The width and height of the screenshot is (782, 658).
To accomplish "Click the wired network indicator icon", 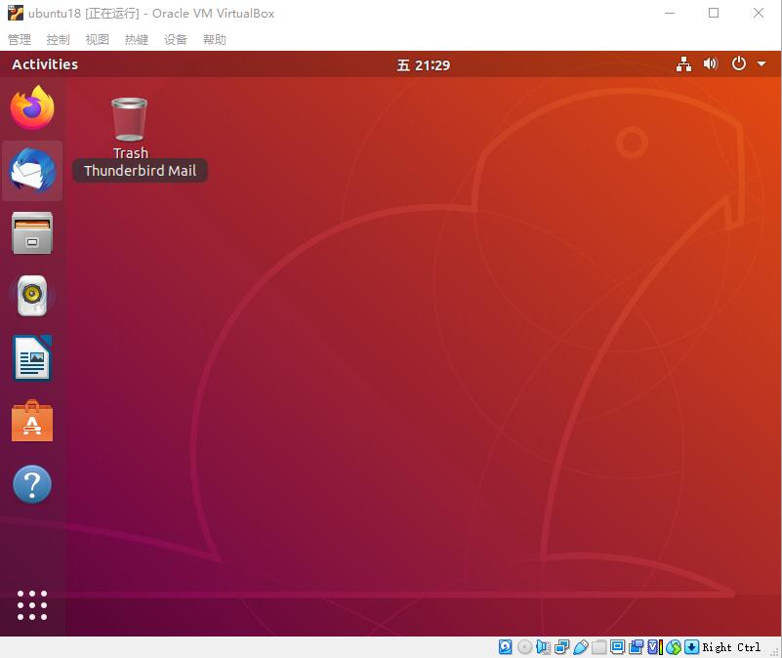I will [683, 64].
